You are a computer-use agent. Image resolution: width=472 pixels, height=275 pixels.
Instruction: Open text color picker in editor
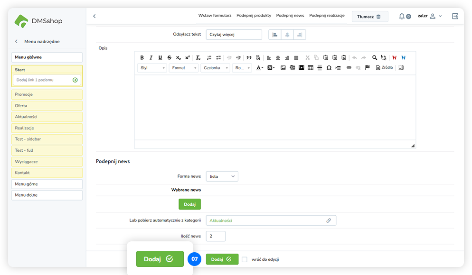click(260, 68)
